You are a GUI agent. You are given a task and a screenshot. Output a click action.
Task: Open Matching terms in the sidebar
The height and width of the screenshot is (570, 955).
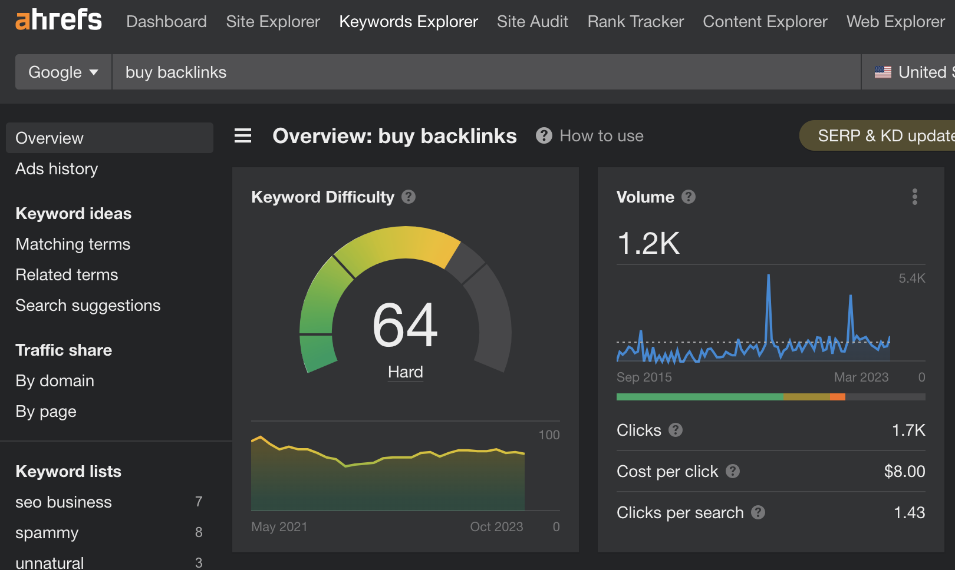pyautogui.click(x=73, y=244)
